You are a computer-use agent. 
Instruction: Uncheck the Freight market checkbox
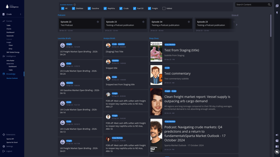coord(149,8)
